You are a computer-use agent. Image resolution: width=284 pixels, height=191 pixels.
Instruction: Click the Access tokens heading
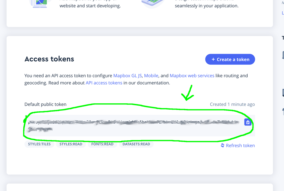click(49, 59)
